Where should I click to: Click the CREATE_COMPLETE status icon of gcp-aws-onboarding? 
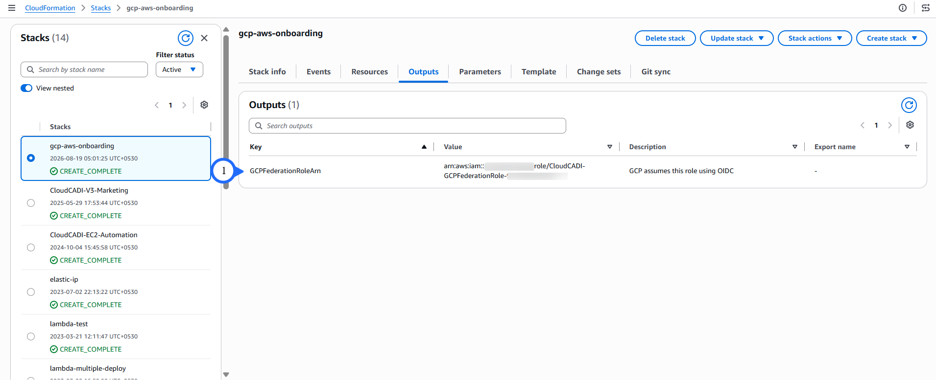point(54,171)
